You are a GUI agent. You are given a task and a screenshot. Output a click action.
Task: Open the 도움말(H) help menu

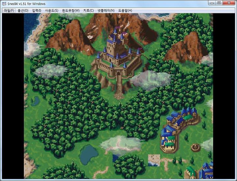click(125, 11)
